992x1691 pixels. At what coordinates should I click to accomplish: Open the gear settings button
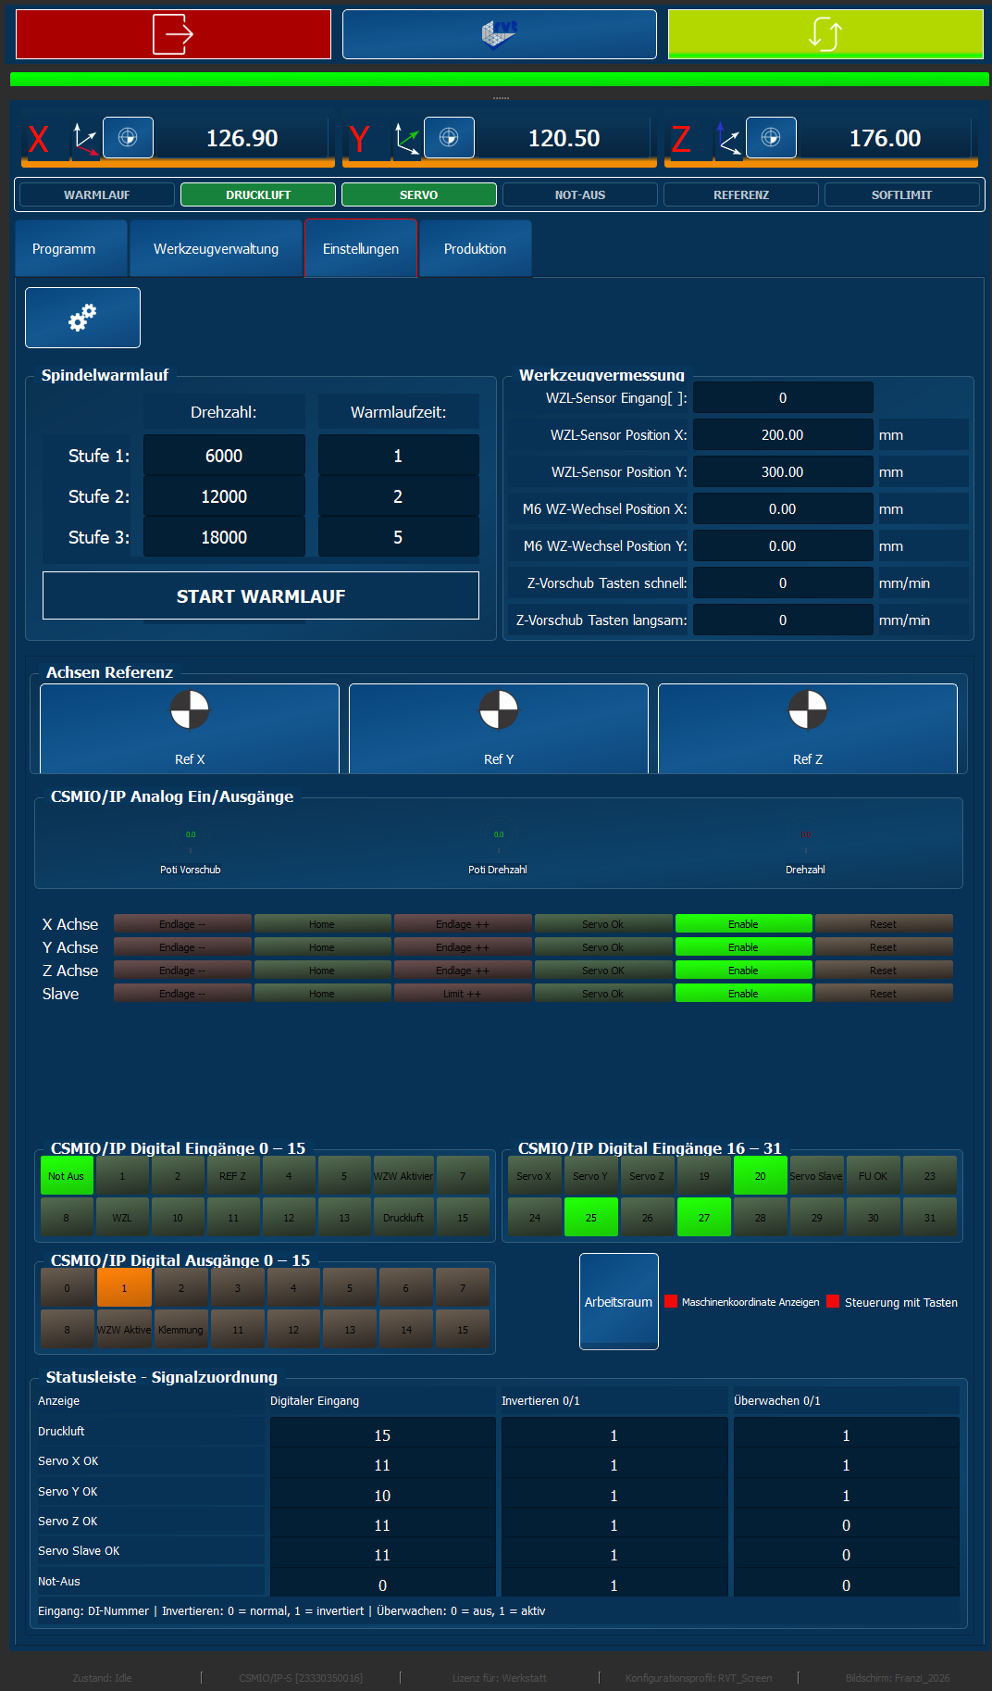[82, 318]
